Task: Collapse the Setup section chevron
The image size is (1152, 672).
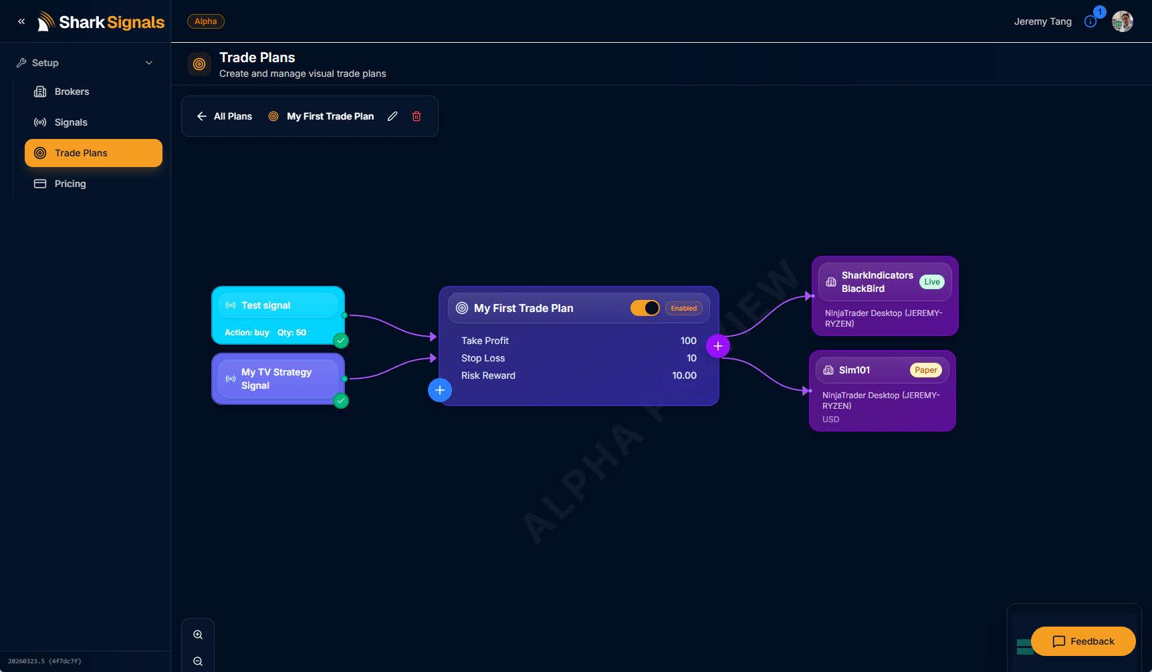Action: tap(149, 63)
